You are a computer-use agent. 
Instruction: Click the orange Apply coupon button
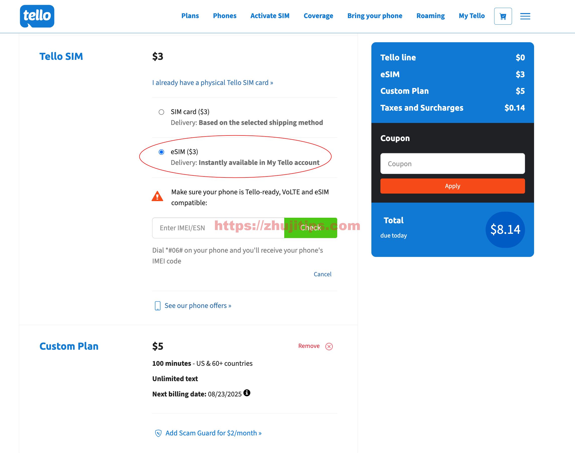[452, 186]
